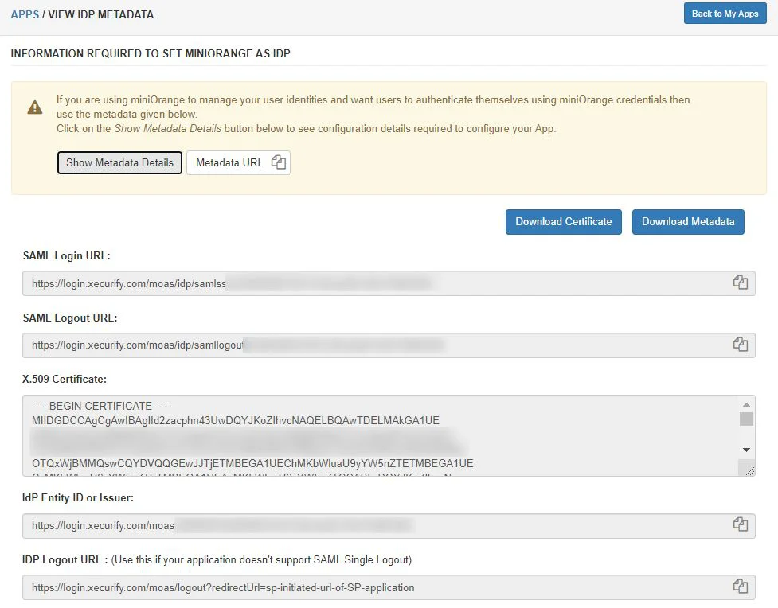
Task: Download the metadata file
Action: (x=688, y=222)
